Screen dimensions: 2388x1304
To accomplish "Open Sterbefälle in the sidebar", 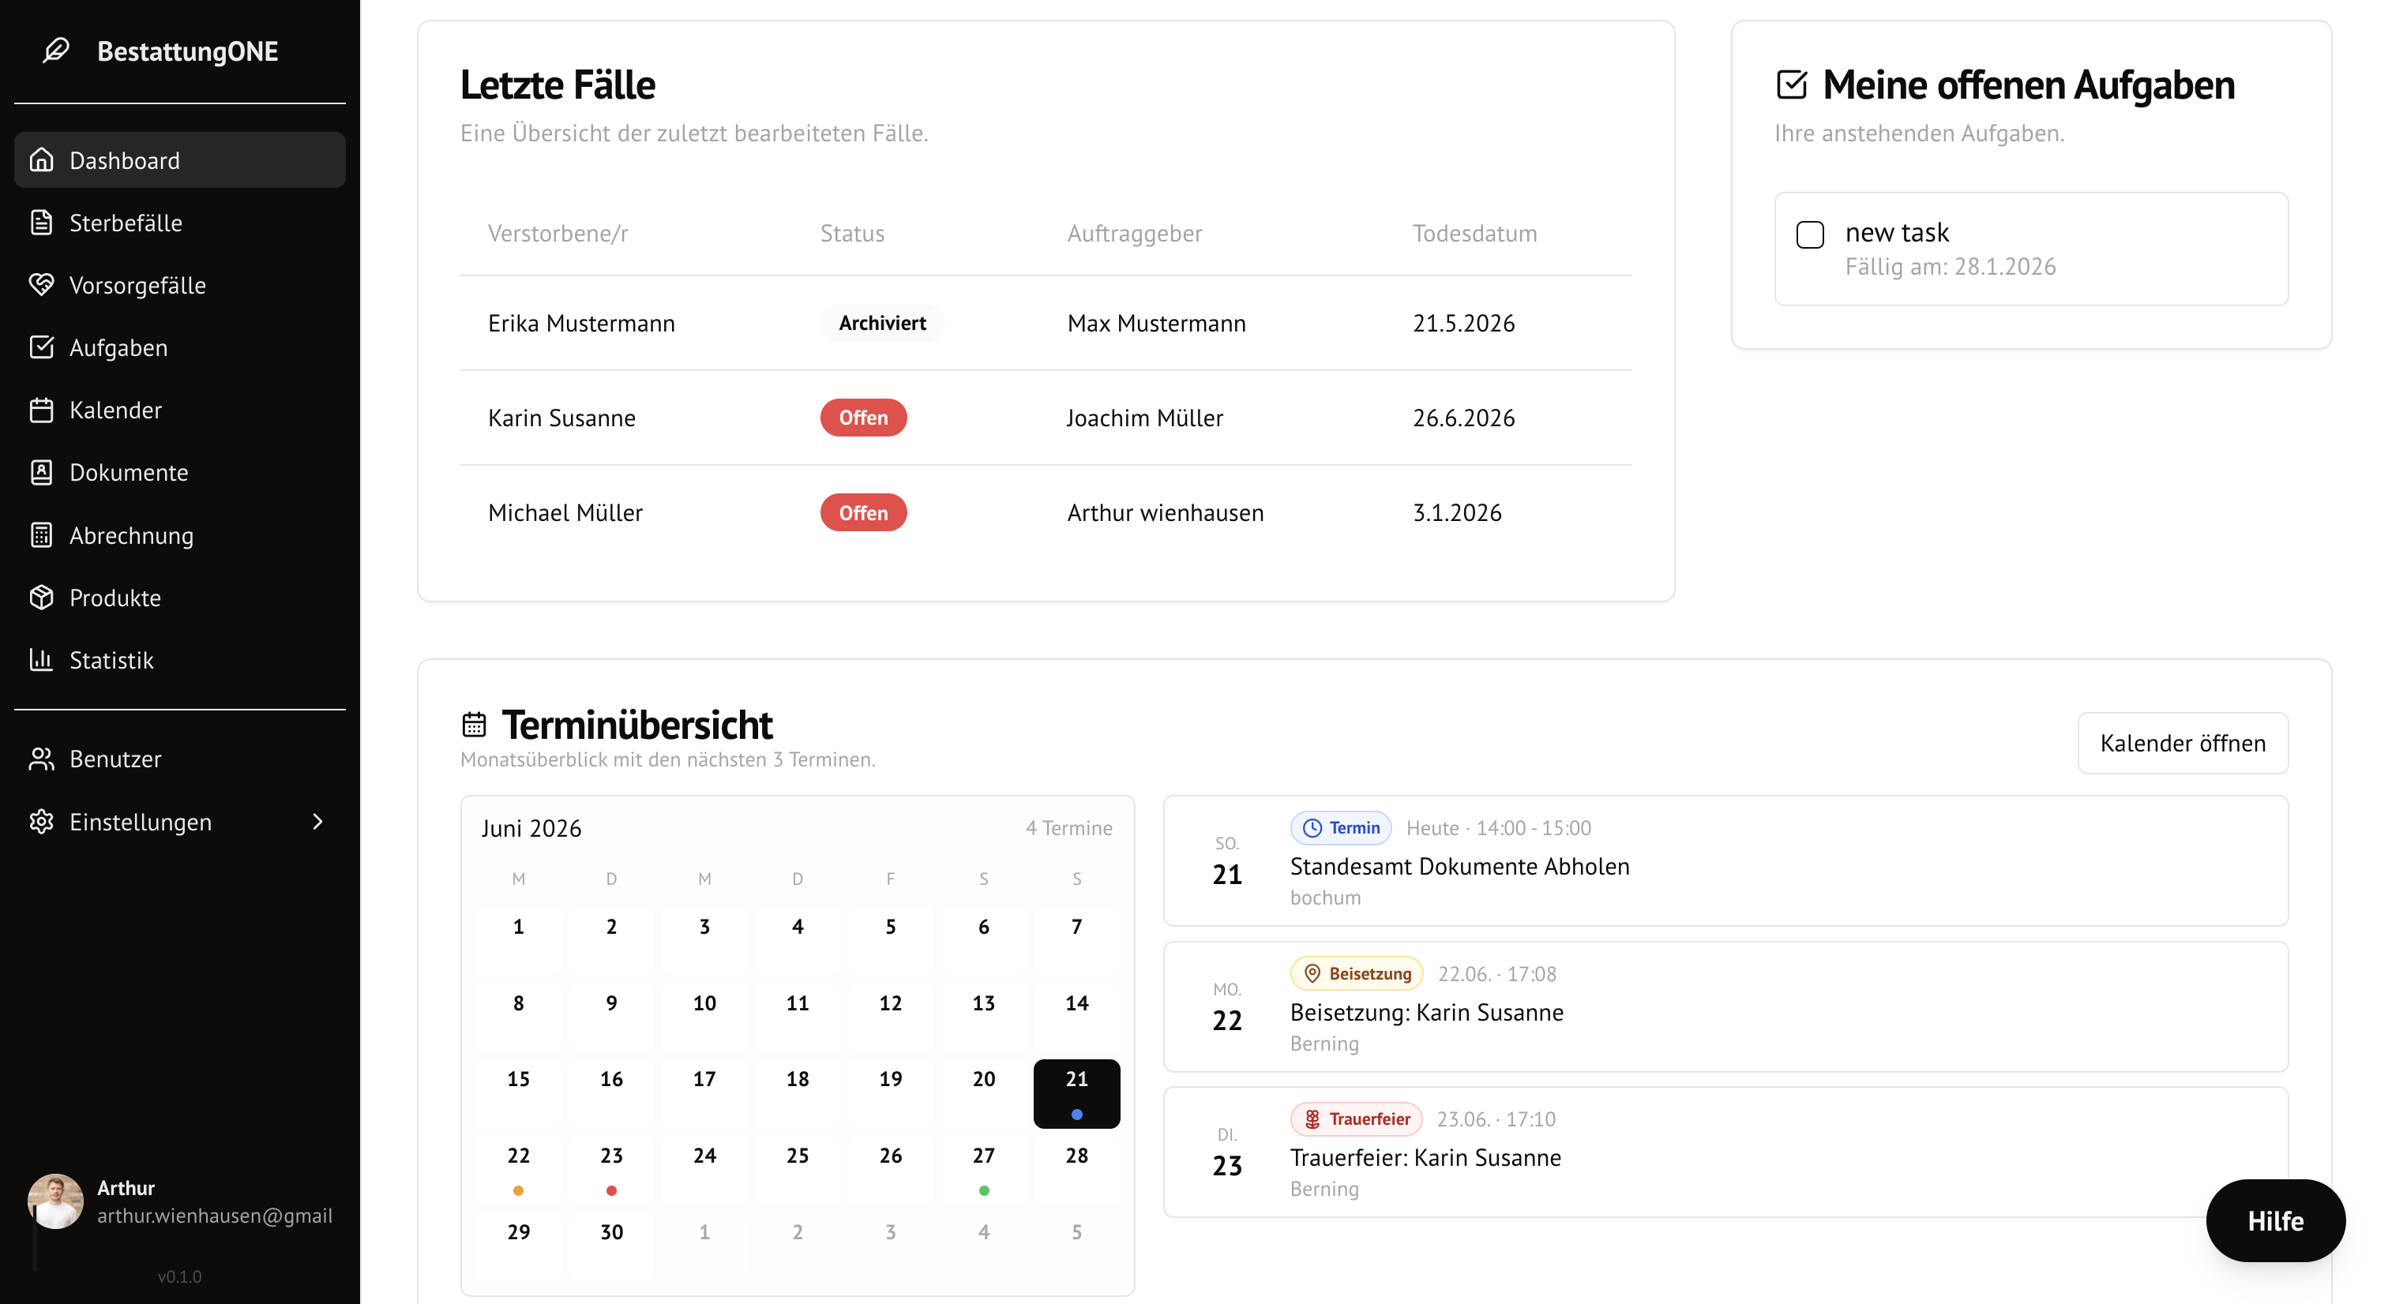I will tap(180, 223).
